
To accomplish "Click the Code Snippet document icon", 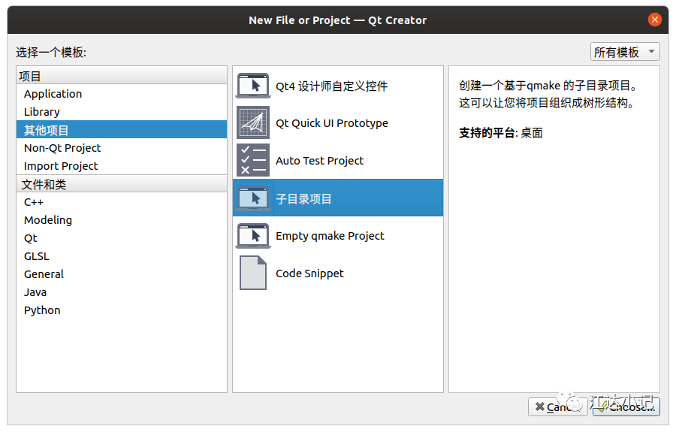I will click(x=253, y=273).
